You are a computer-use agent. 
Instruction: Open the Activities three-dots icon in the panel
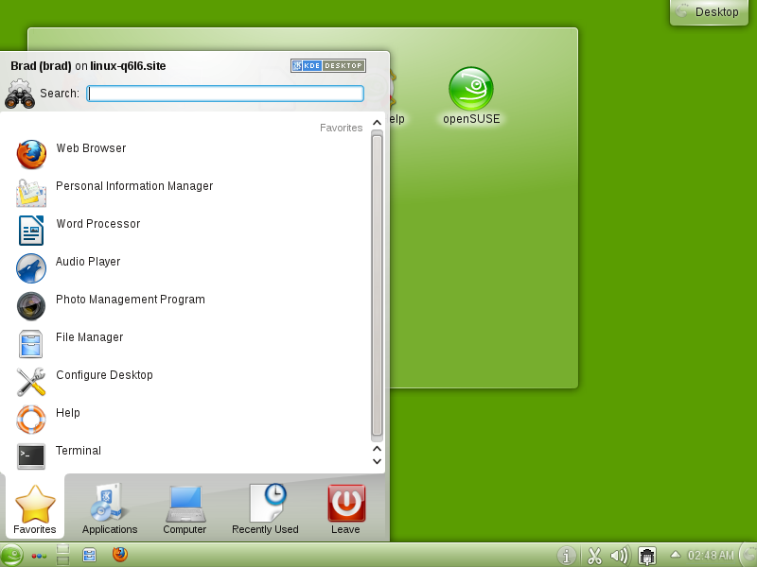[x=39, y=556]
